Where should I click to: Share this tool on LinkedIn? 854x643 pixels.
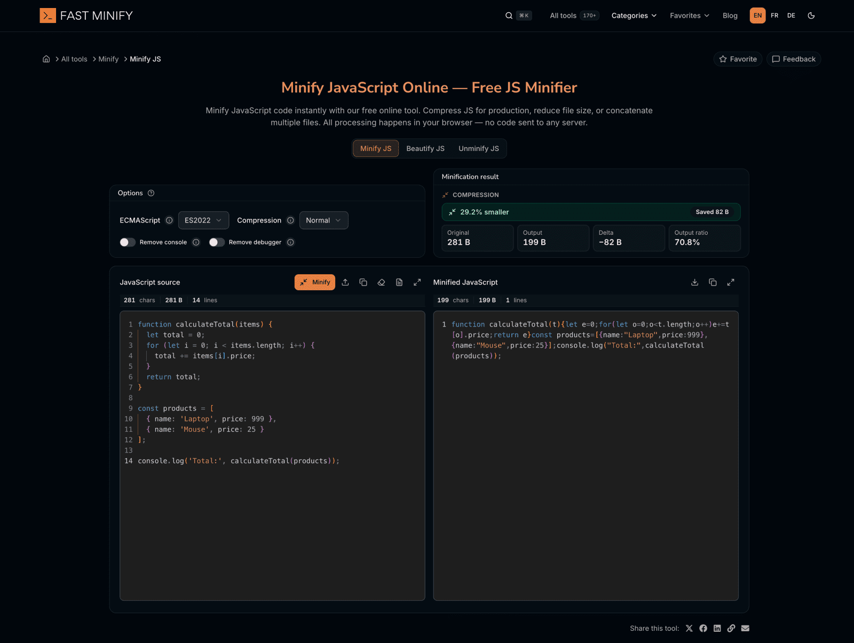(x=717, y=628)
